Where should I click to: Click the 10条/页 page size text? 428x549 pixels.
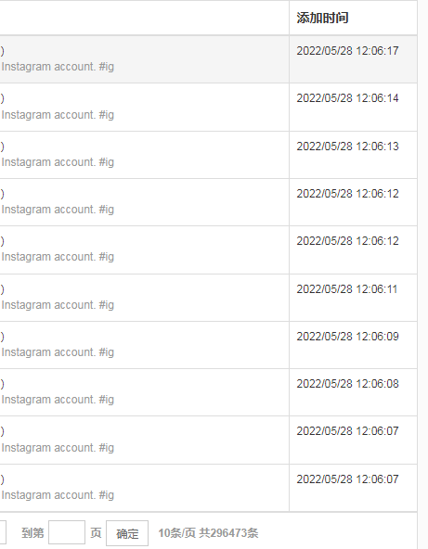pyautogui.click(x=176, y=533)
